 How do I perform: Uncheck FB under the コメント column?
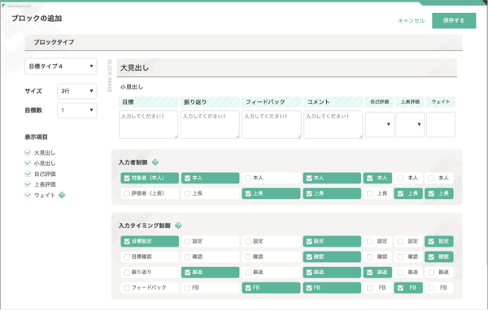point(332,287)
